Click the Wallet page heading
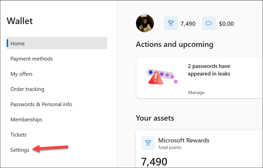 tap(20, 21)
